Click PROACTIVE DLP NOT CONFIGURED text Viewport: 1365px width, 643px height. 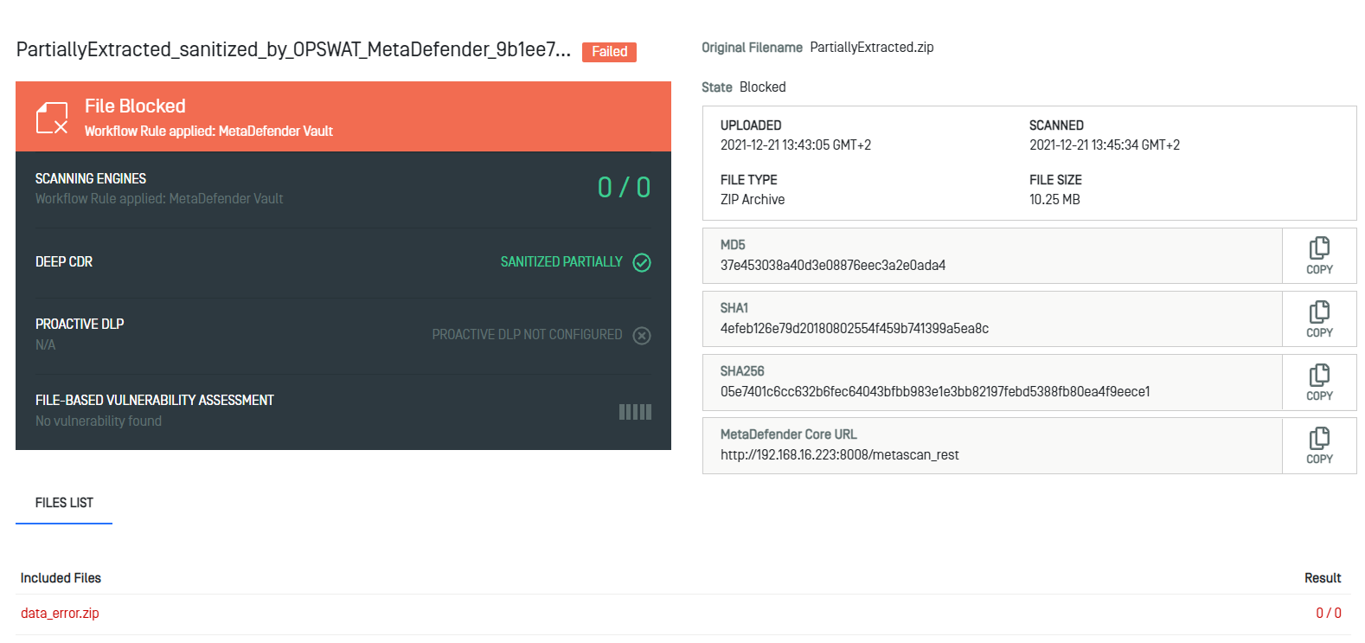pyautogui.click(x=527, y=335)
